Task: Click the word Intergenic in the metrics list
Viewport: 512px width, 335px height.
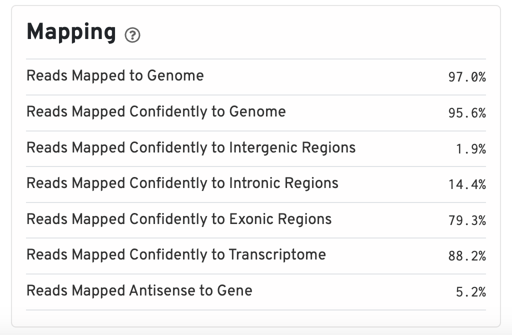Action: (263, 148)
